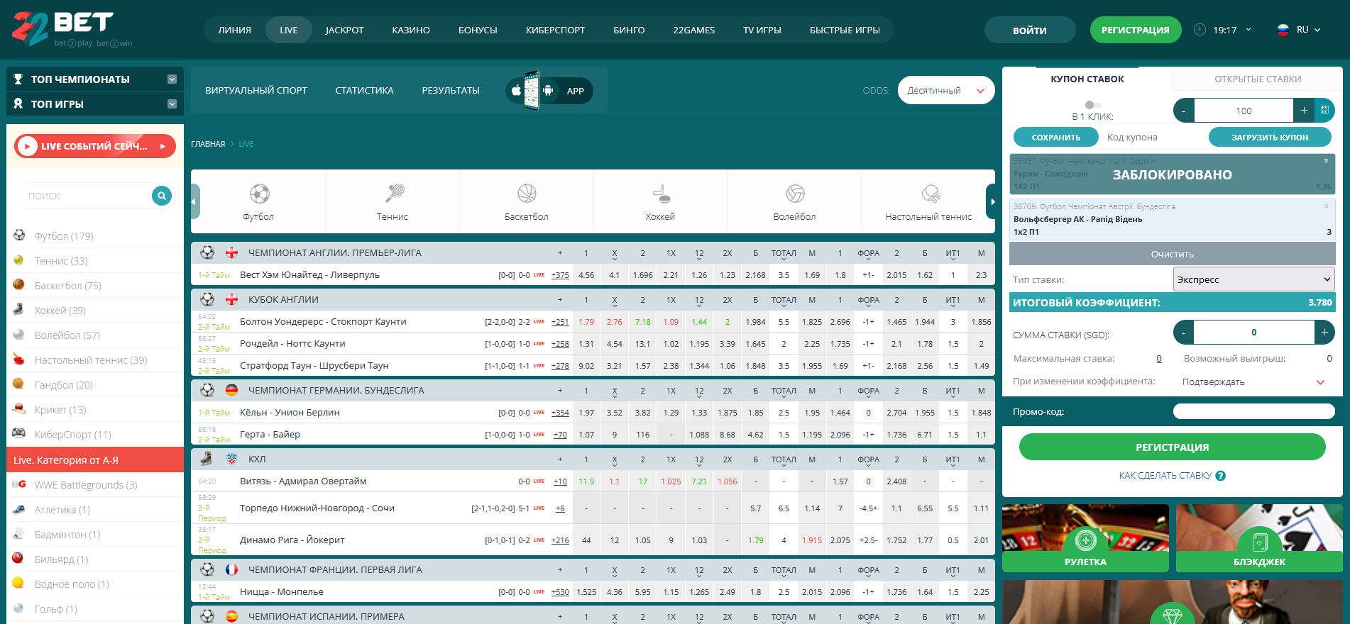Open the 'КАЗИНО' menu item
Image resolution: width=1350 pixels, height=624 pixels.
pos(411,30)
